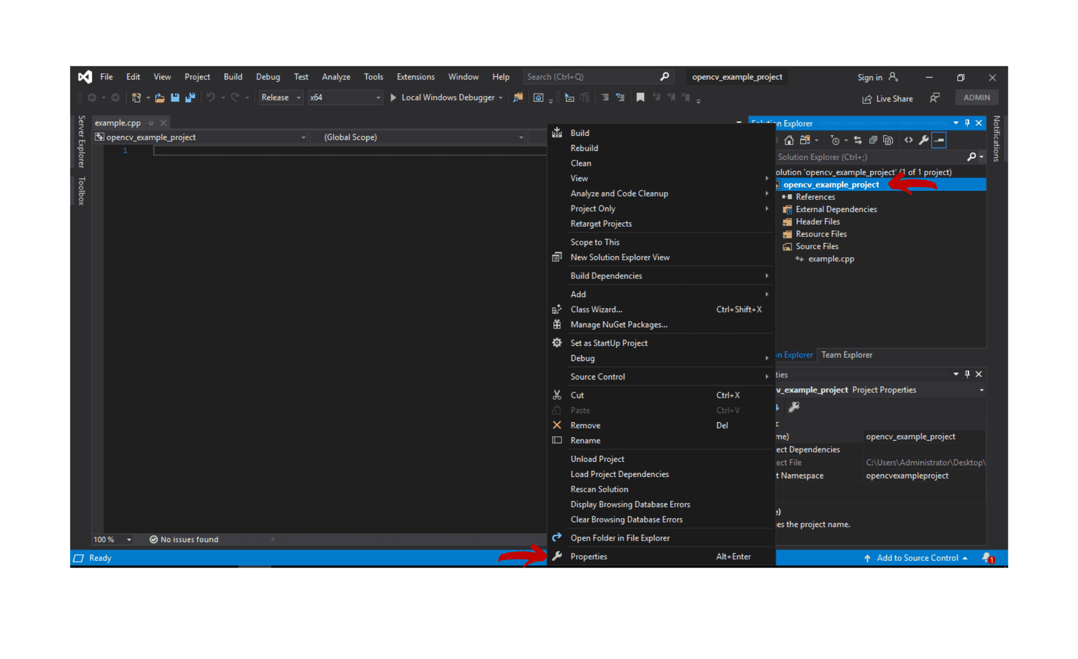Viewport: 1078px width, 659px height.
Task: Click the Switch Views icon in Solution Explorer
Action: (x=805, y=140)
